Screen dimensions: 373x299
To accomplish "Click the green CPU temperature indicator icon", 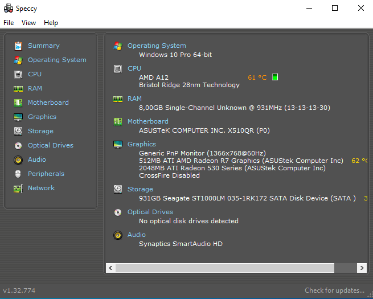I will point(275,77).
